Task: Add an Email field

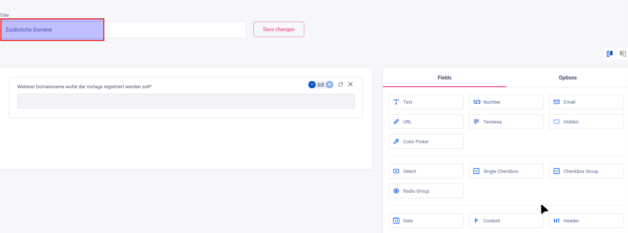Action: [x=586, y=102]
